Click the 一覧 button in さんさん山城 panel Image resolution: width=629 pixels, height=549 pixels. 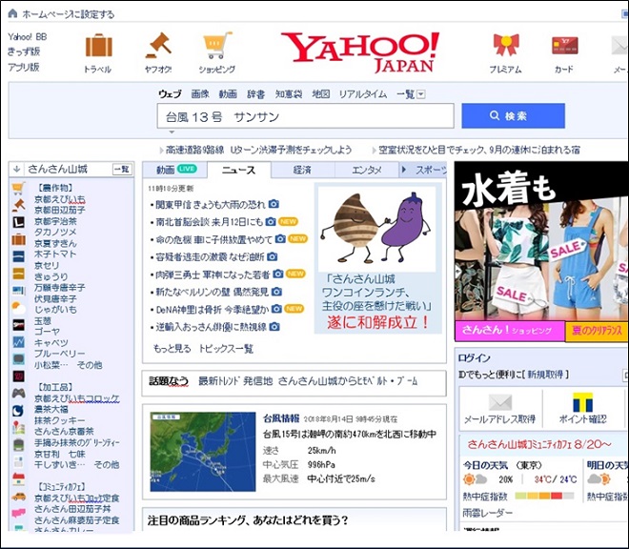[x=122, y=170]
